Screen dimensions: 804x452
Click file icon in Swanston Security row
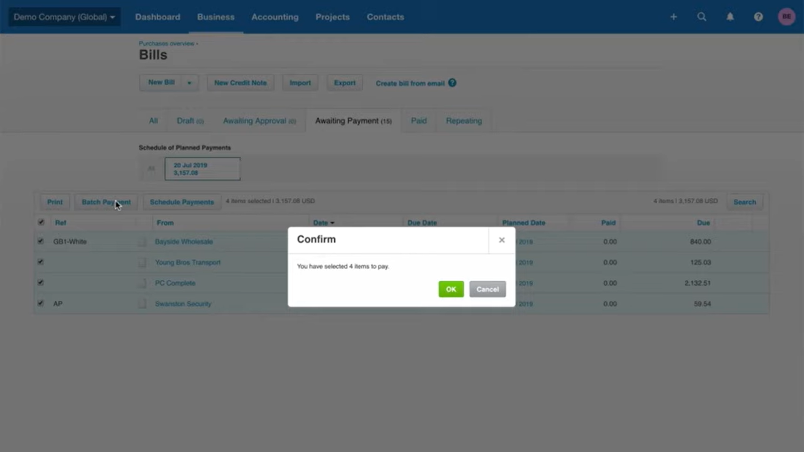(x=143, y=304)
